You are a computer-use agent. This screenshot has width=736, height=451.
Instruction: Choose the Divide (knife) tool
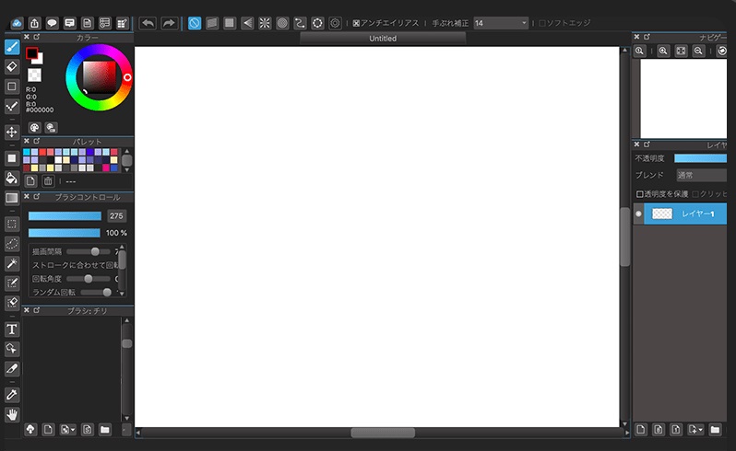pos(12,368)
